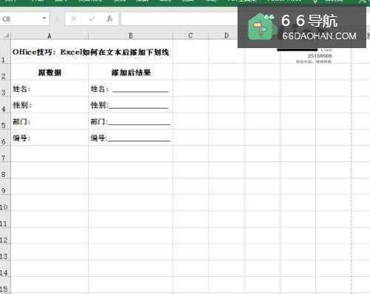Image resolution: width=370 pixels, height=294 pixels.
Task: Select column C header
Action: (x=190, y=36)
